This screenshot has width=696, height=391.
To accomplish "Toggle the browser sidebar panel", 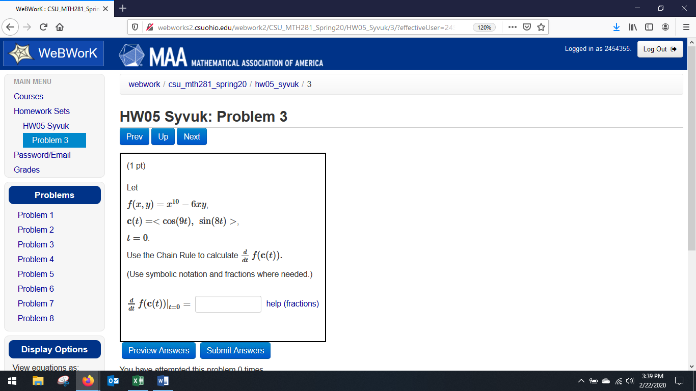I will point(648,27).
